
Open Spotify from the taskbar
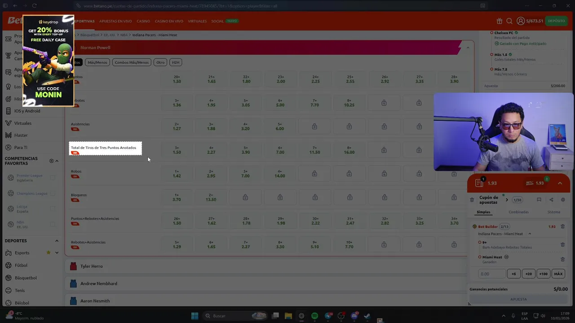click(314, 316)
